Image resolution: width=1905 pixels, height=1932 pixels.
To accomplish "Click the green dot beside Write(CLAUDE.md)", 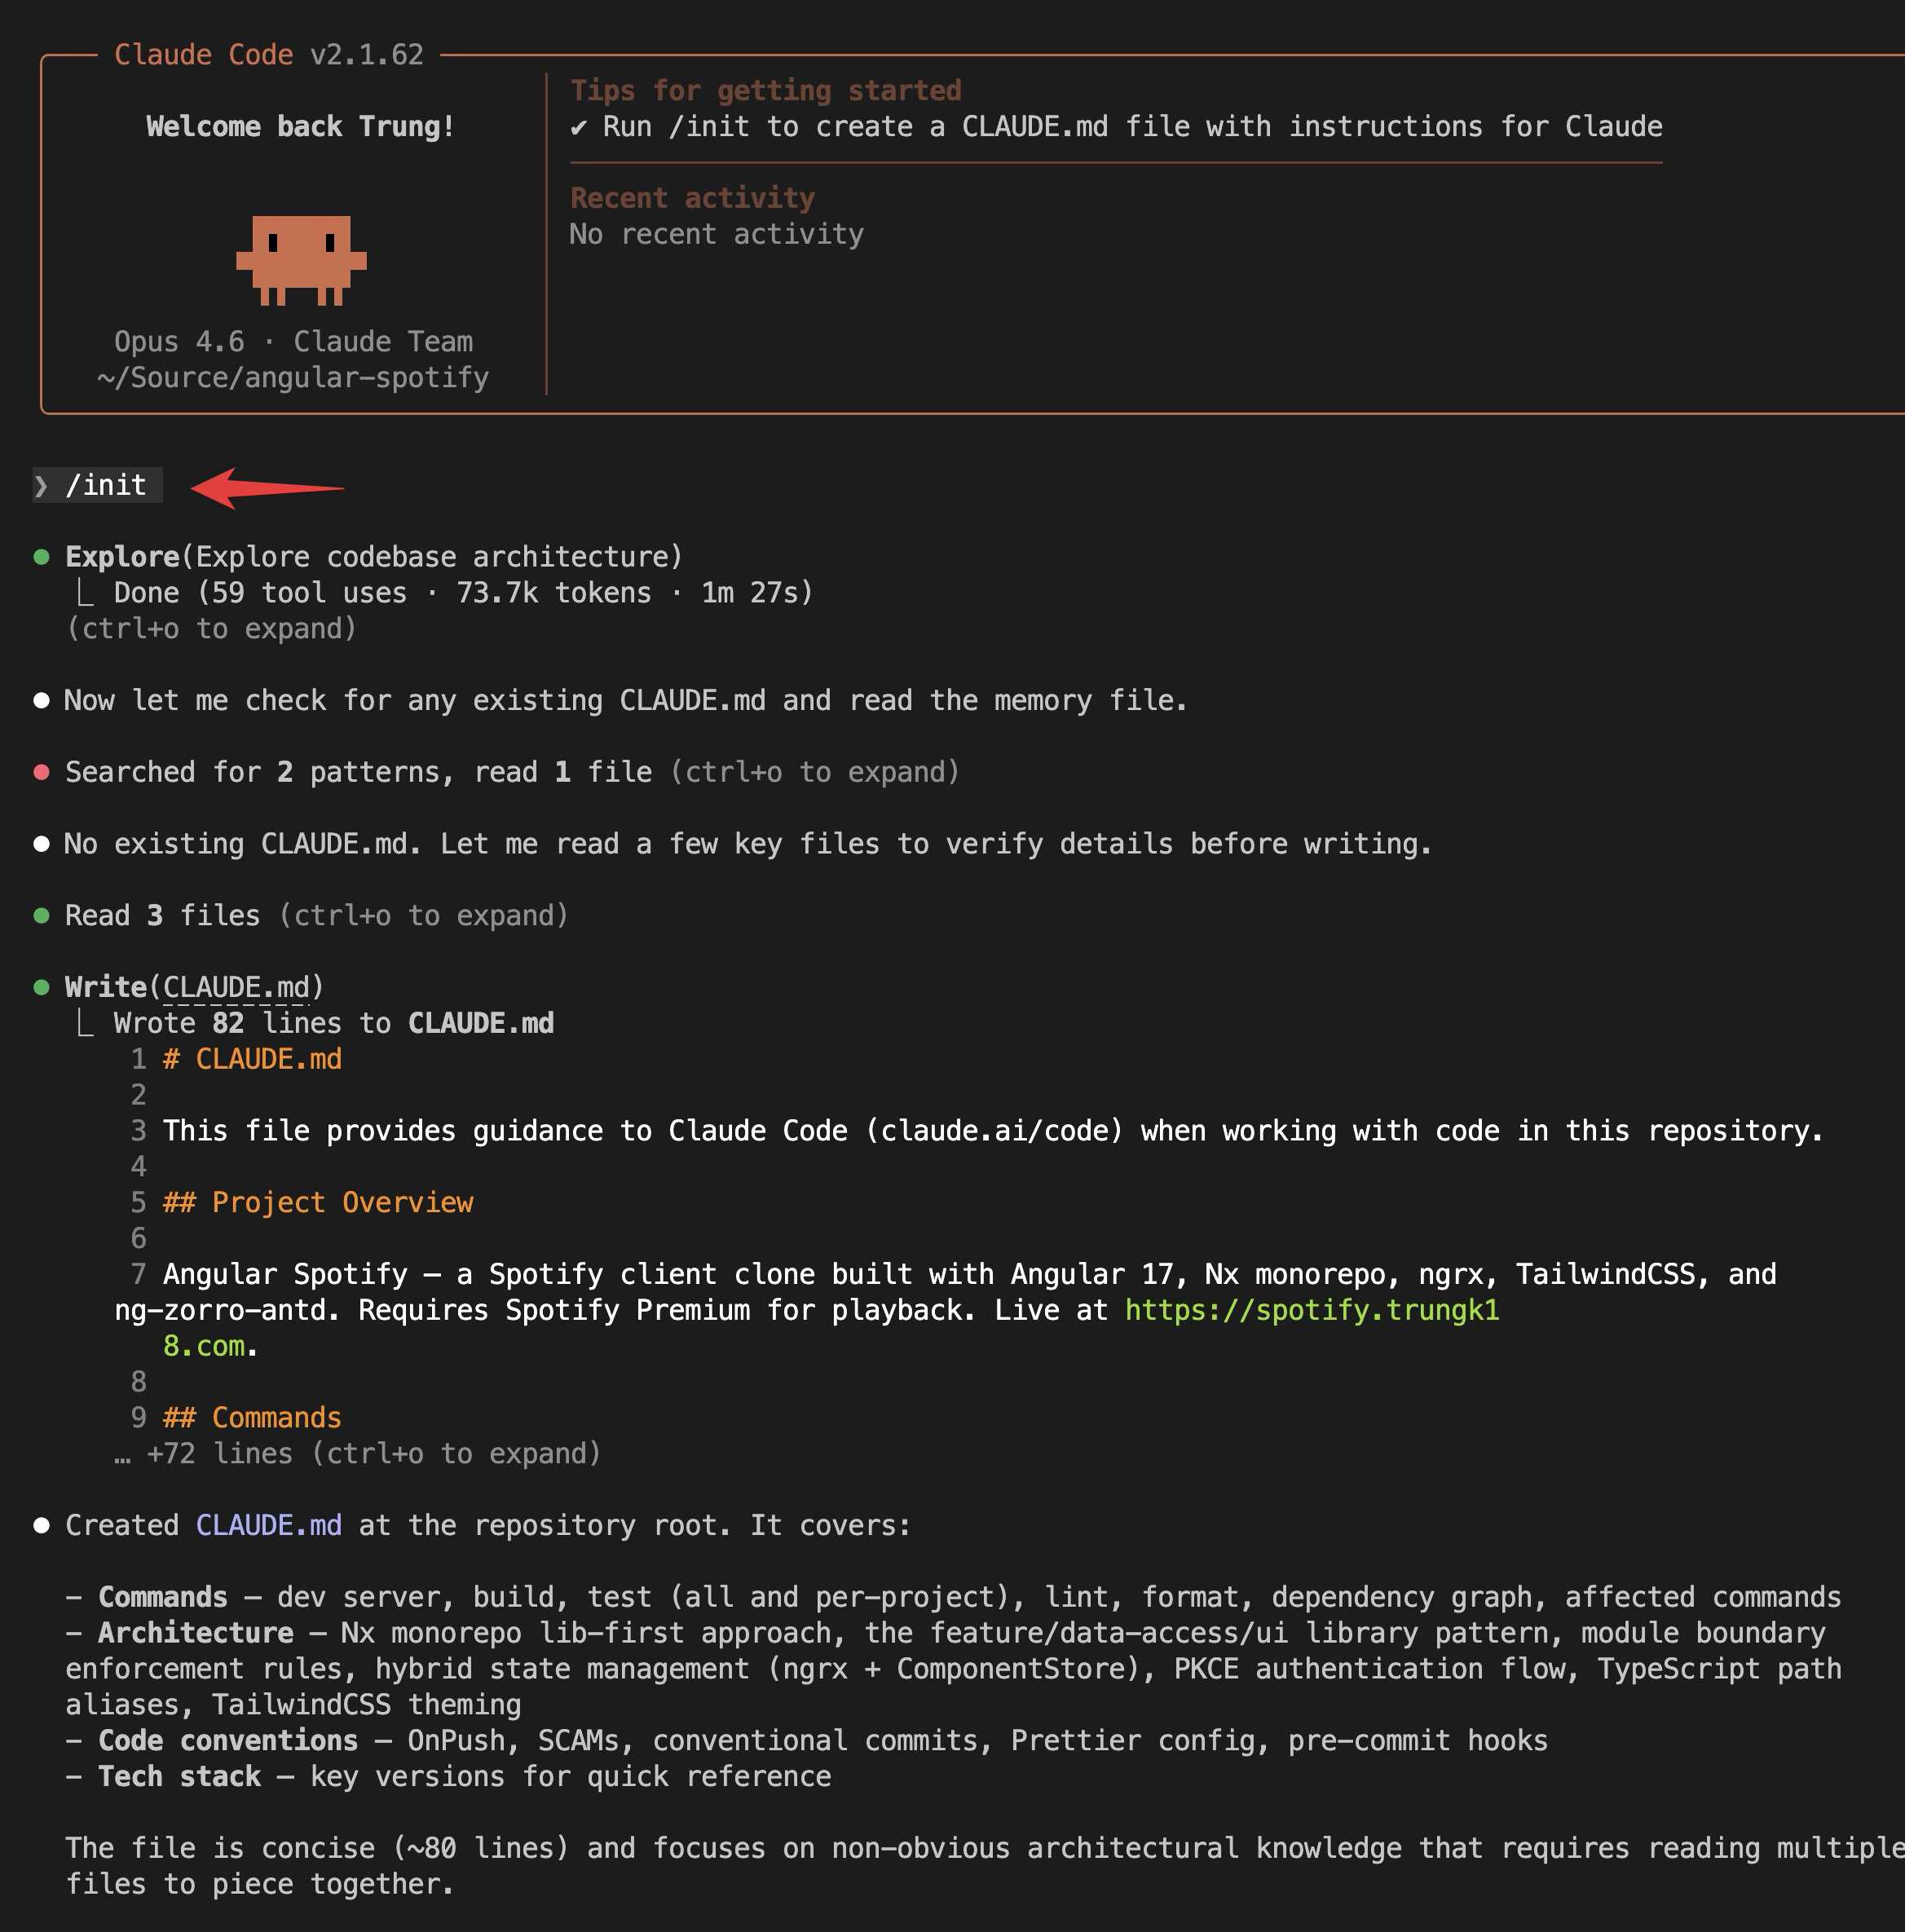I will (41, 988).
